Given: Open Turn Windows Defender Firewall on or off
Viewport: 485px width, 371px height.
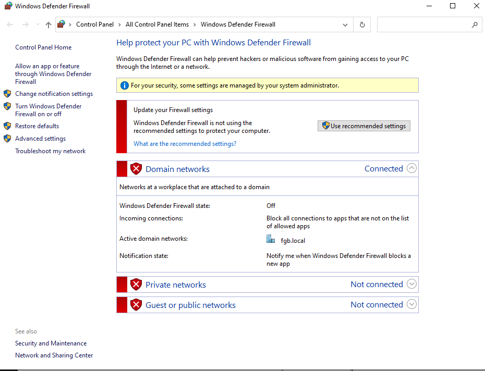Looking at the screenshot, I should tap(48, 110).
